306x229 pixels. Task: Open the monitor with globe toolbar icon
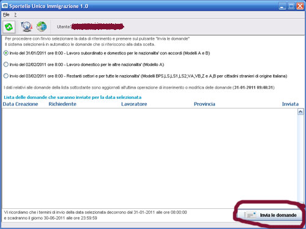pos(26,27)
